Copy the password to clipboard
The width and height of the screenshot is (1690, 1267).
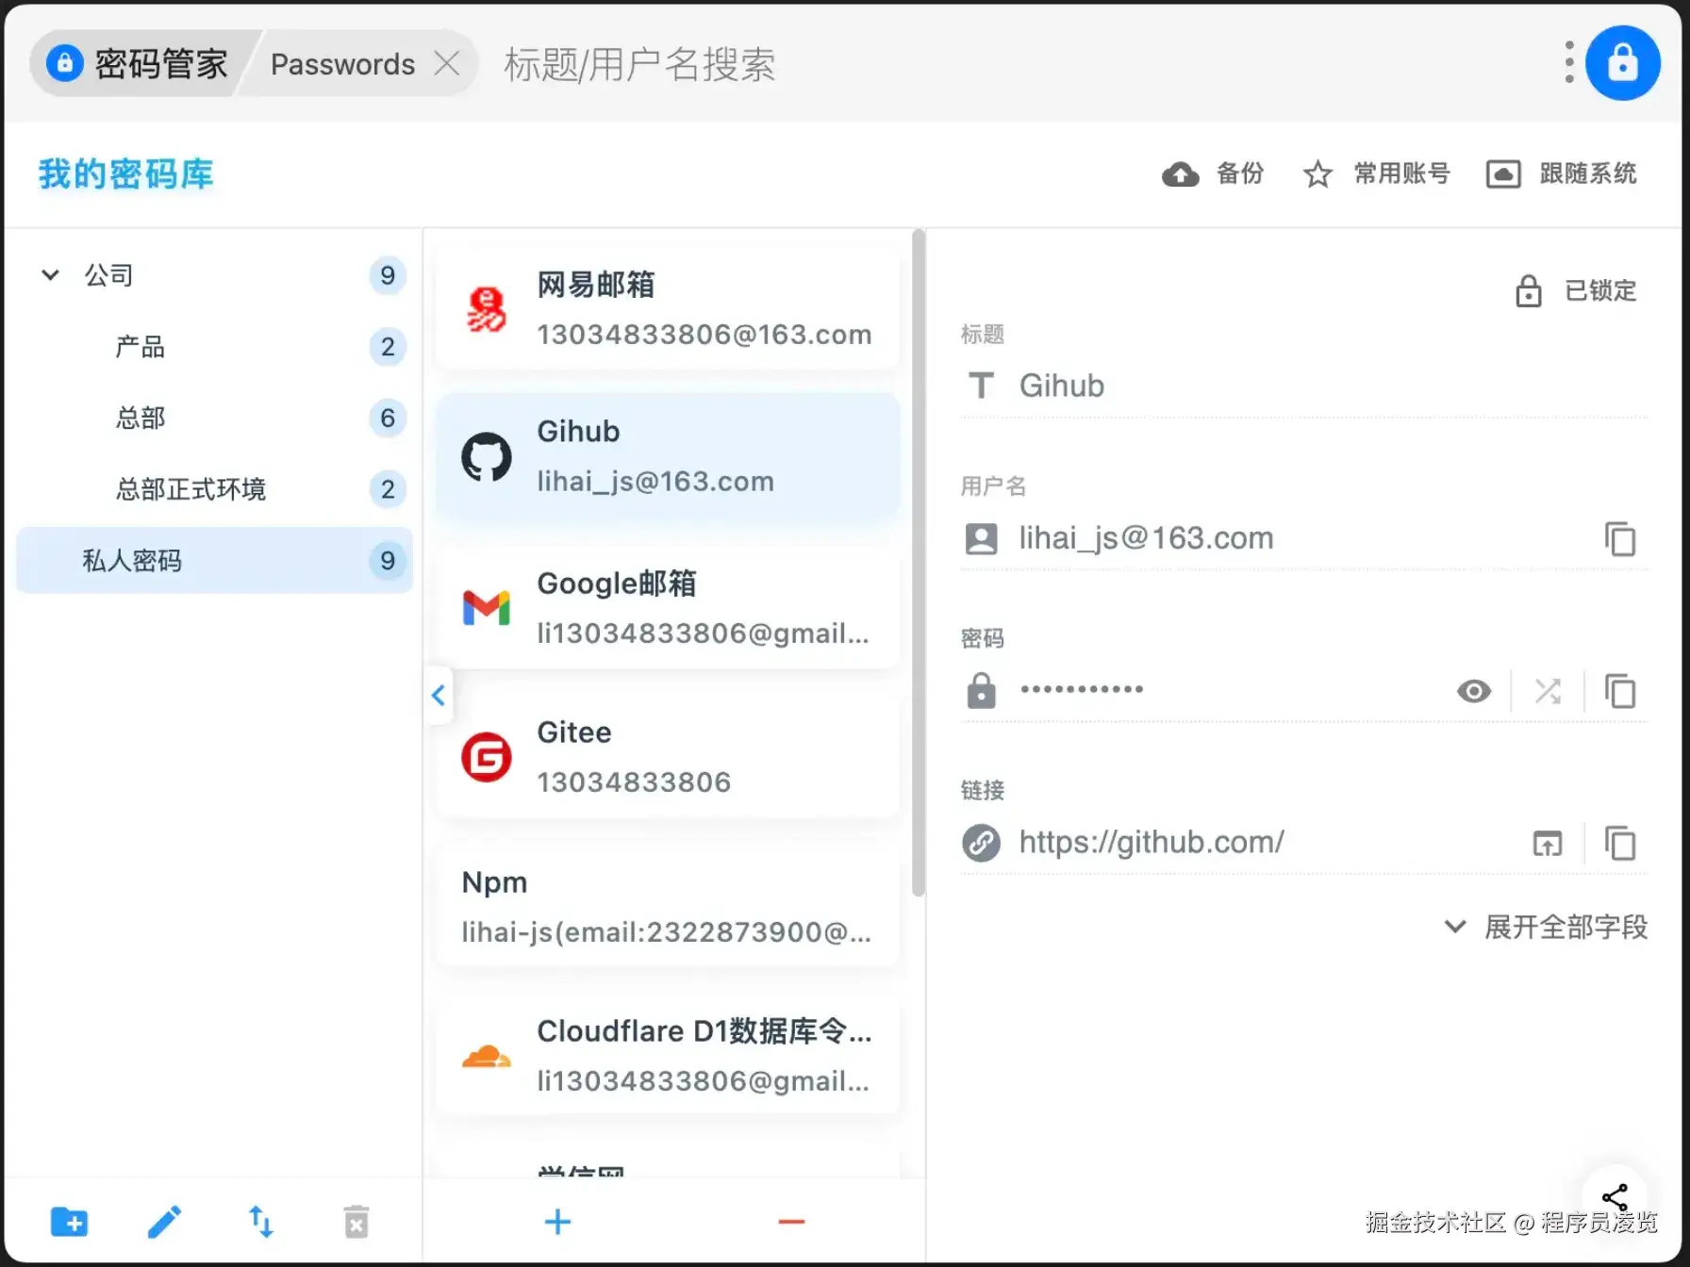[x=1620, y=691]
